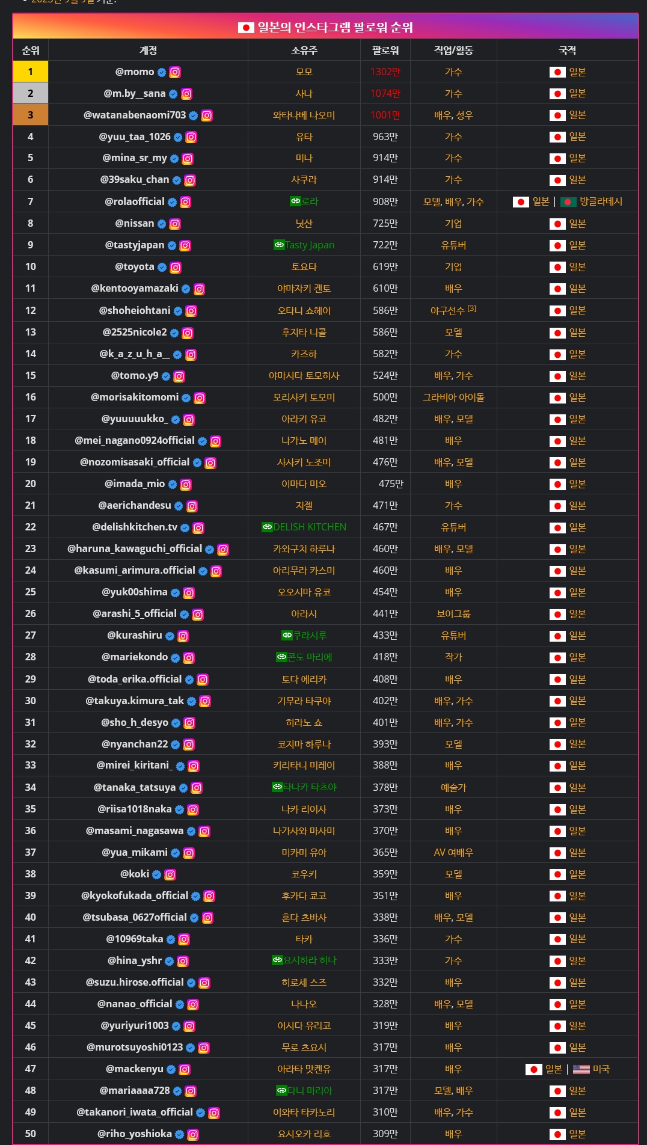Open the Instagram icon beside @arashi_5_official
The width and height of the screenshot is (647, 1145).
(198, 614)
